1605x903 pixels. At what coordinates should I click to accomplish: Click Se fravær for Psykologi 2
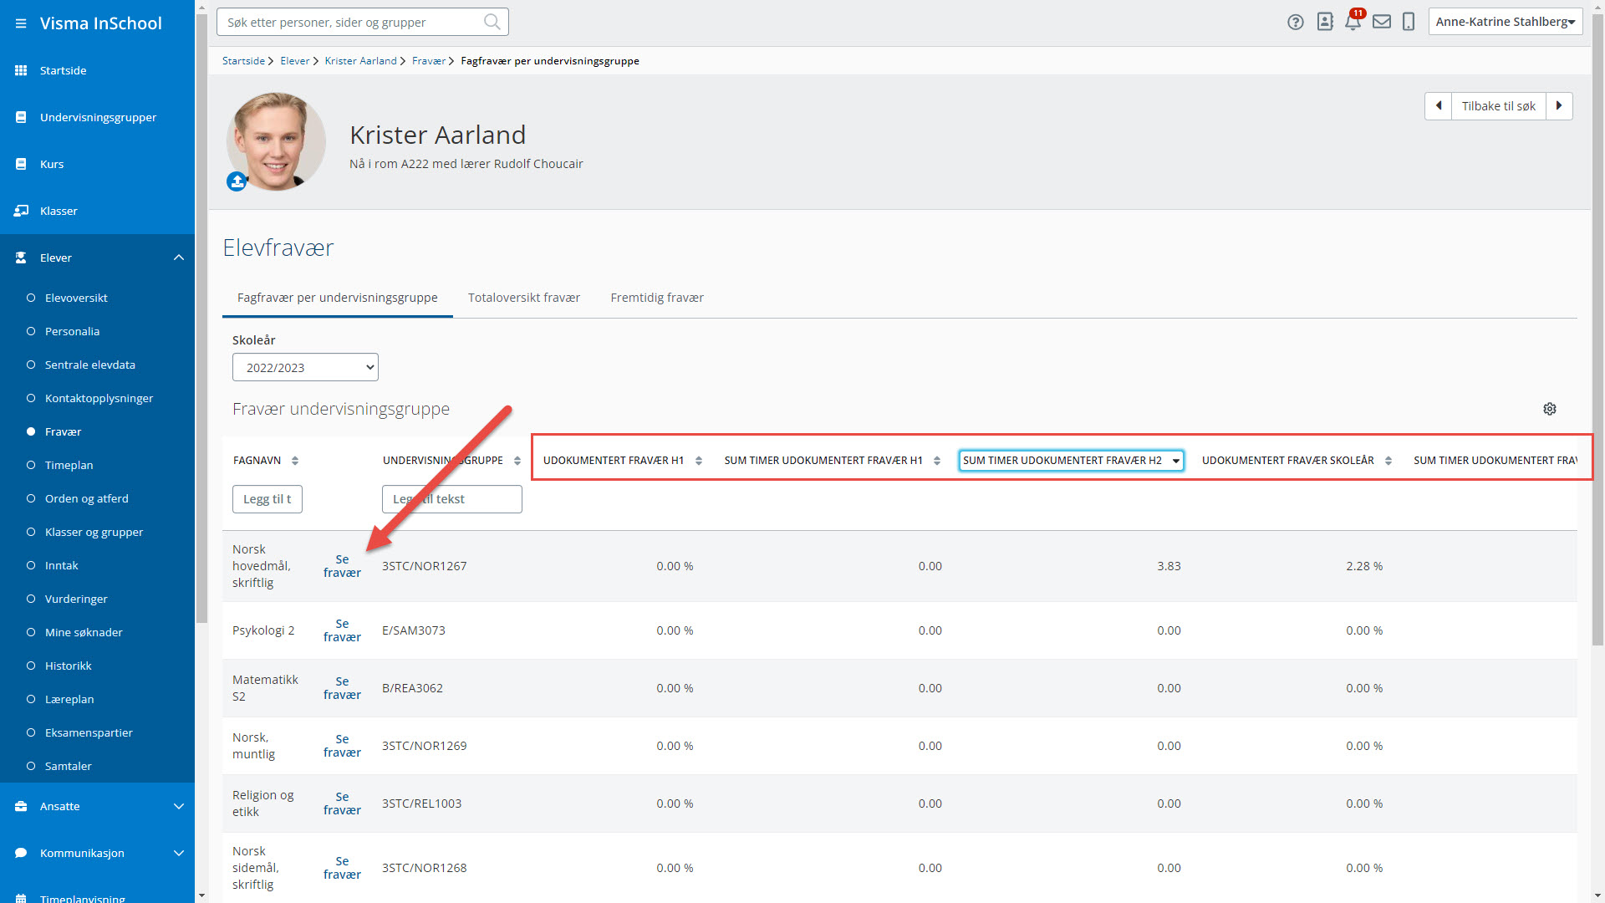[x=342, y=630]
